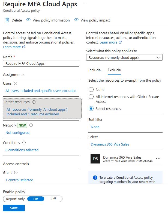The height and width of the screenshot is (213, 168).
Task: Click the Save button
Action: point(14,208)
